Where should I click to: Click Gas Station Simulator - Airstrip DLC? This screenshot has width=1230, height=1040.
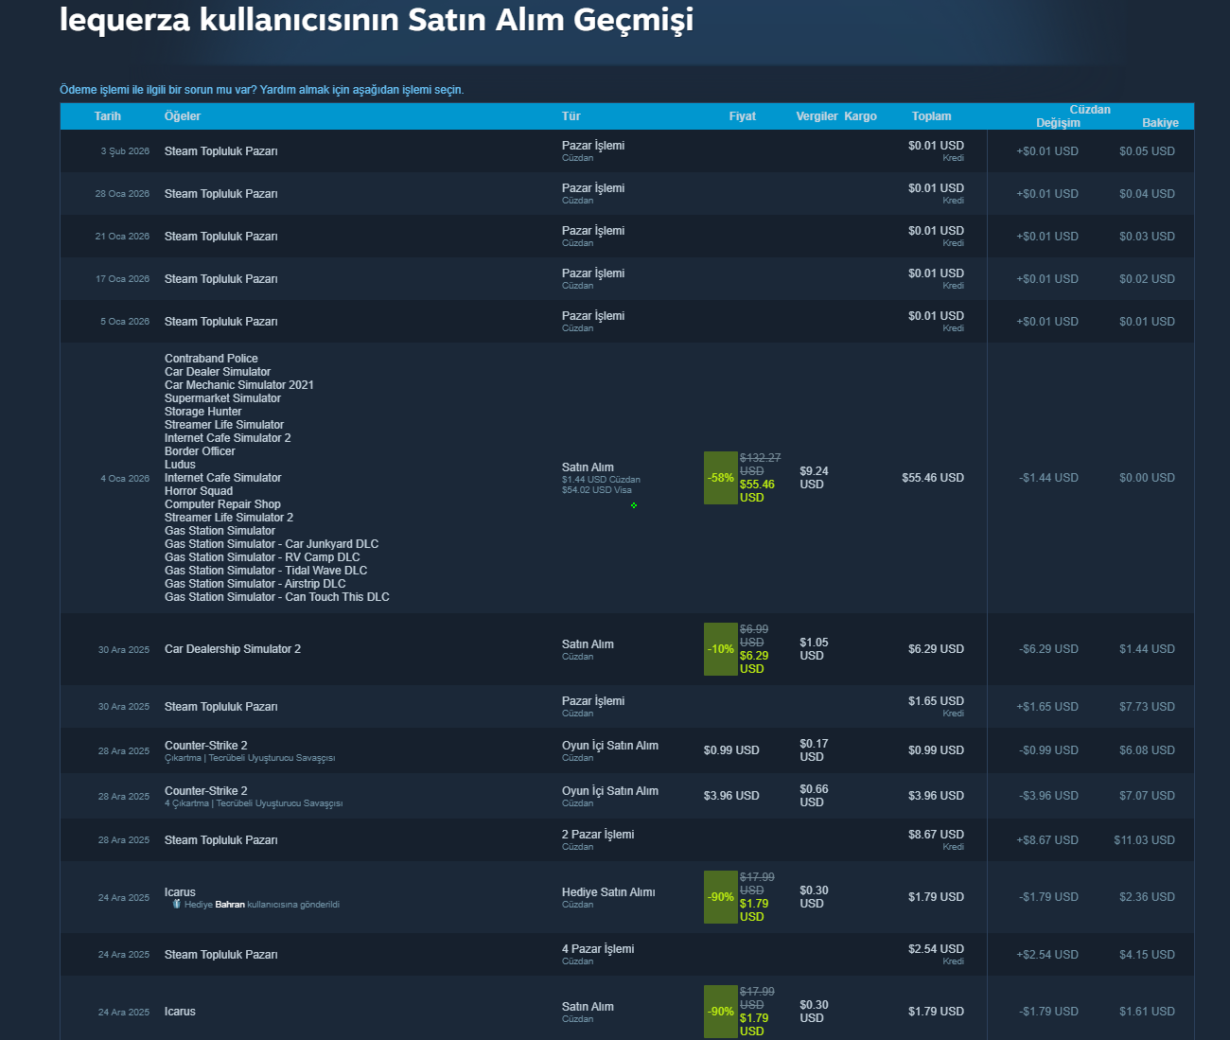coord(255,584)
